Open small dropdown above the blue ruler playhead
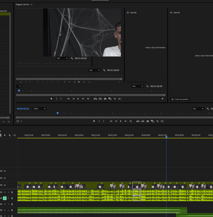Screen dimensions: 213x217 19,86
